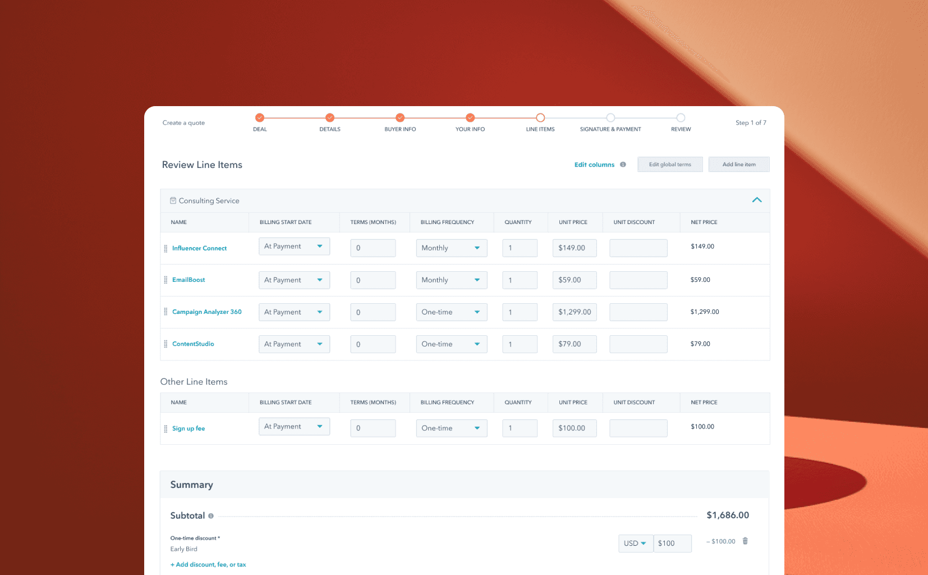Viewport: 928px width, 575px height.
Task: Click Add discount, fee, or tax
Action: 208,564
